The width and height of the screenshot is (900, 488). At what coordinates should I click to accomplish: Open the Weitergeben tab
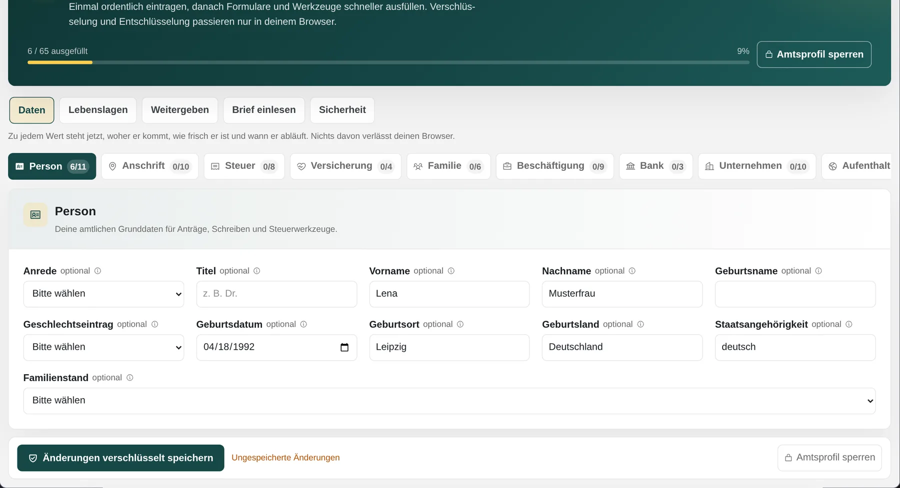tap(180, 110)
